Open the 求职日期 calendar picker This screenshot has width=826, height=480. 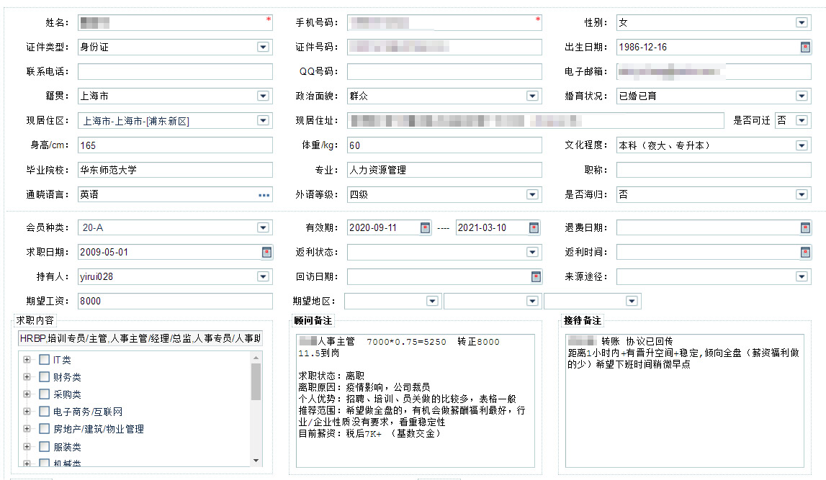pyautogui.click(x=266, y=252)
